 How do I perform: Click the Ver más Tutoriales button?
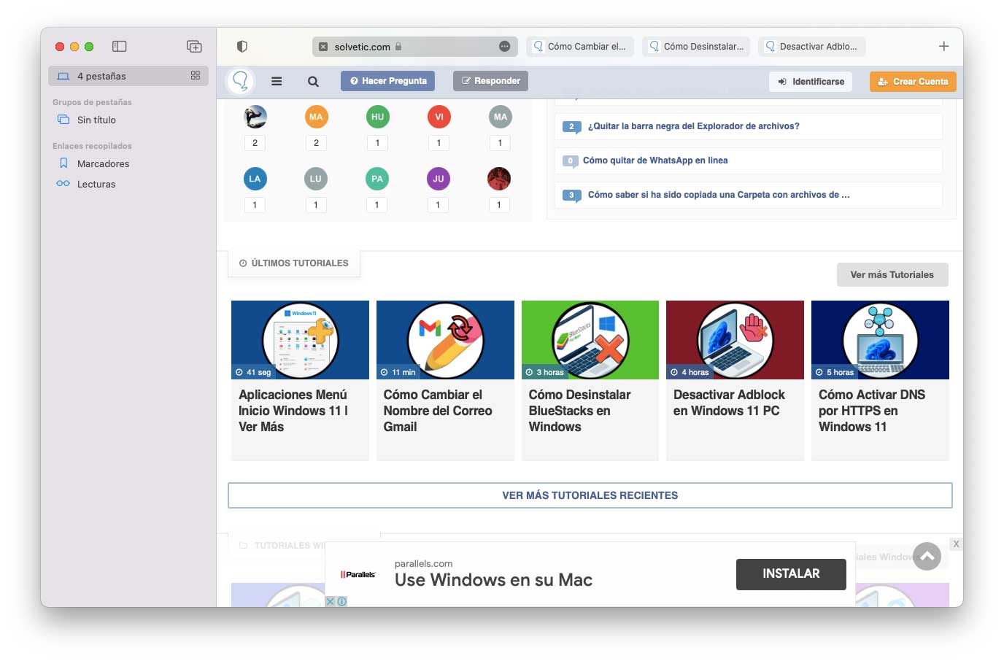tap(892, 275)
